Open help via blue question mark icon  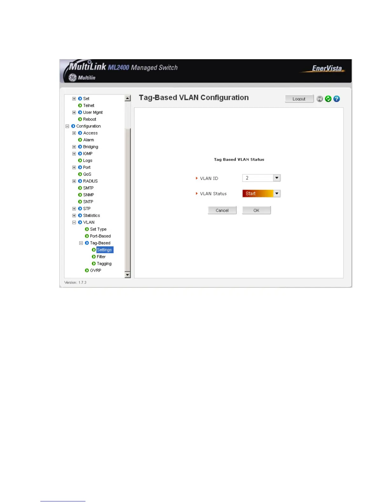337,99
